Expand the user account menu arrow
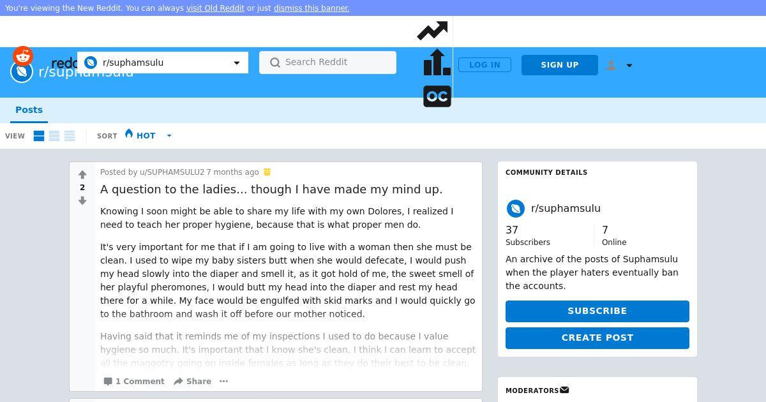 coord(629,65)
